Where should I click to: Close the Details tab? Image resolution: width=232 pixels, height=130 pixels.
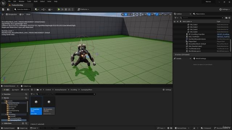pos(190,58)
